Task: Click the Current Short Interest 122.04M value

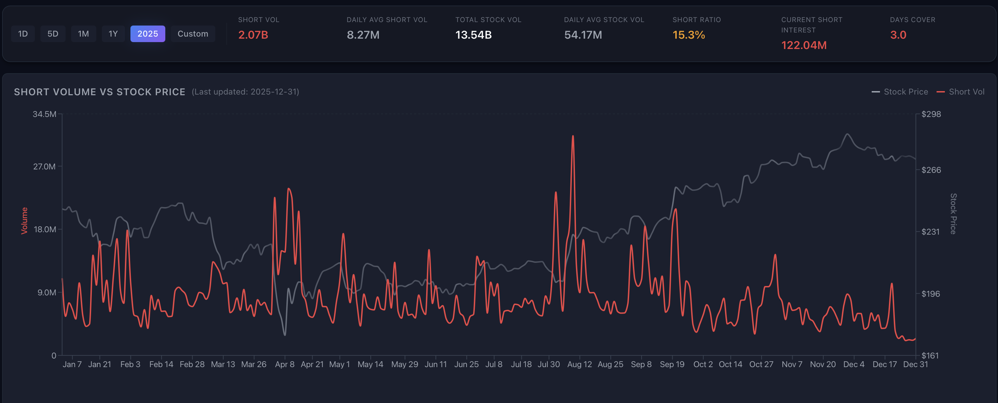Action: (803, 45)
